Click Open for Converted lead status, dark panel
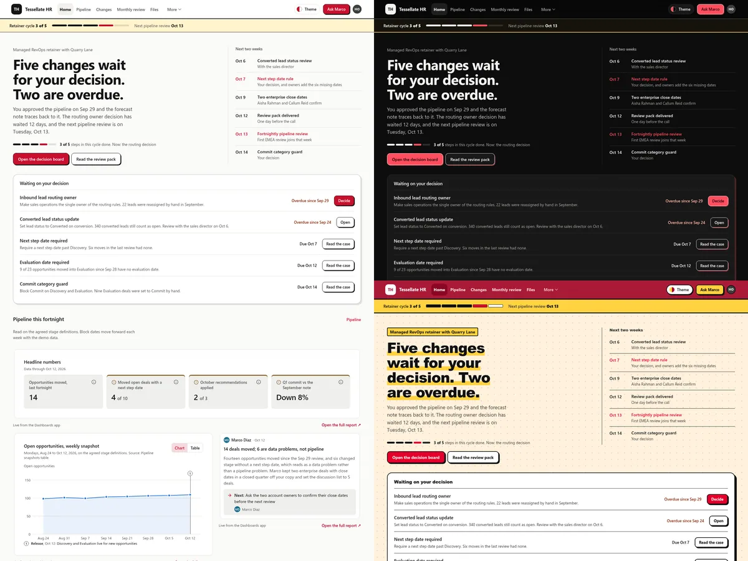Viewport: 748px width, 561px height. click(719, 223)
